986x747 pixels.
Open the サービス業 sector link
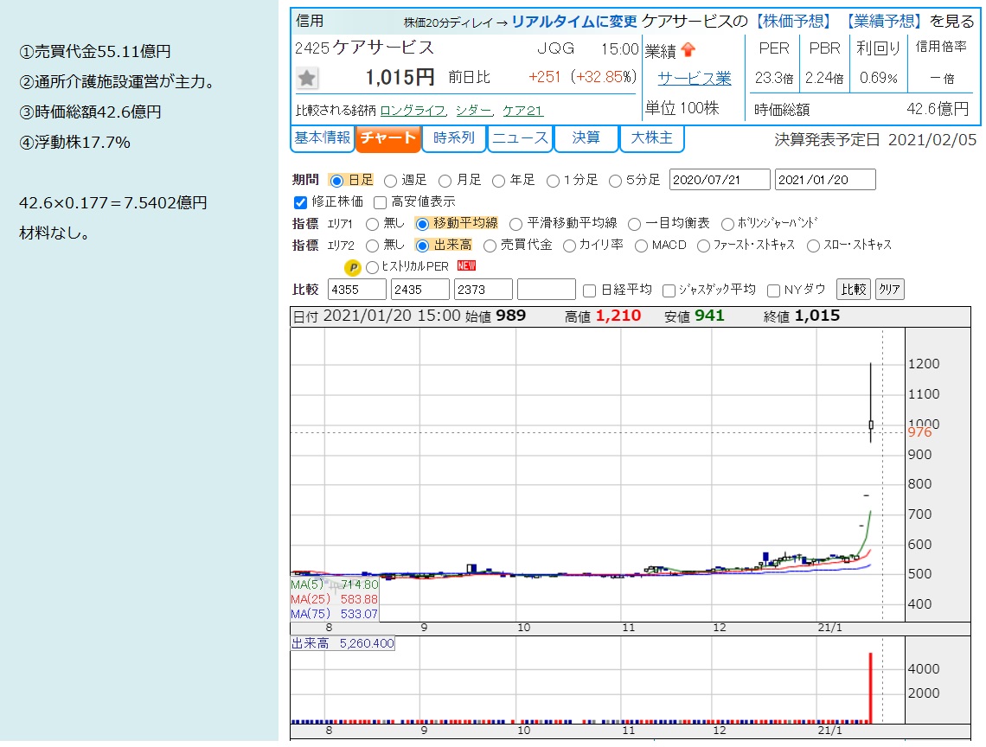[695, 79]
